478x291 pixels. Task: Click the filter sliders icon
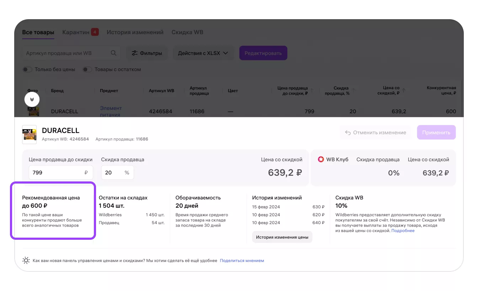pyautogui.click(x=134, y=53)
